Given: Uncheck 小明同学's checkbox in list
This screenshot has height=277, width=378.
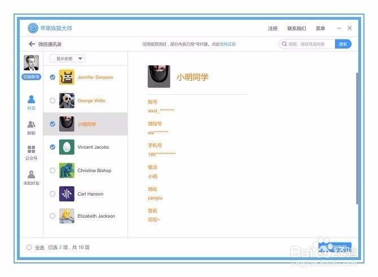Looking at the screenshot, I should (52, 124).
